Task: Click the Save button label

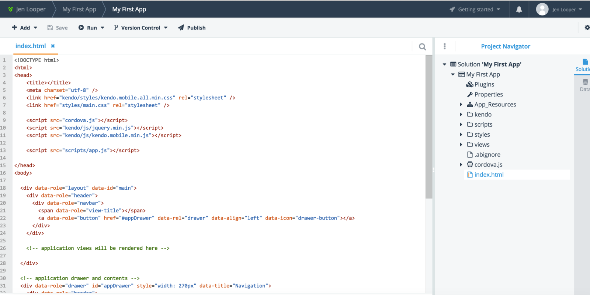Action: click(62, 28)
